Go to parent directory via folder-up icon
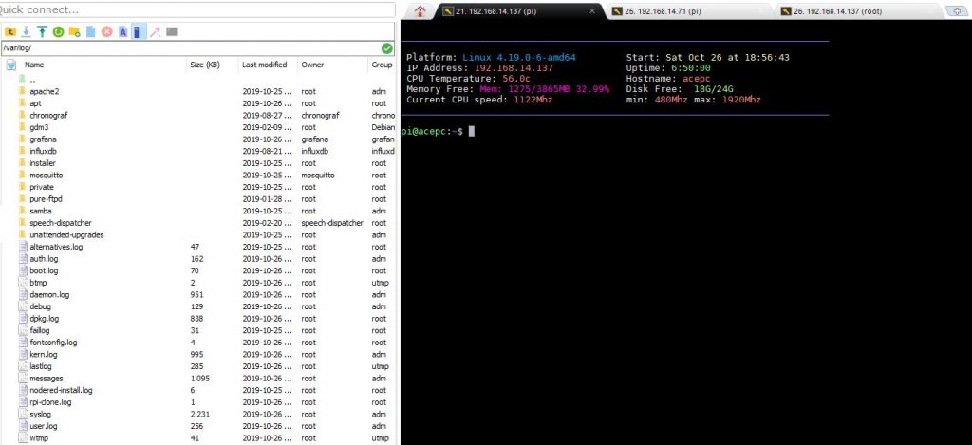972x445 pixels. pyautogui.click(x=10, y=31)
